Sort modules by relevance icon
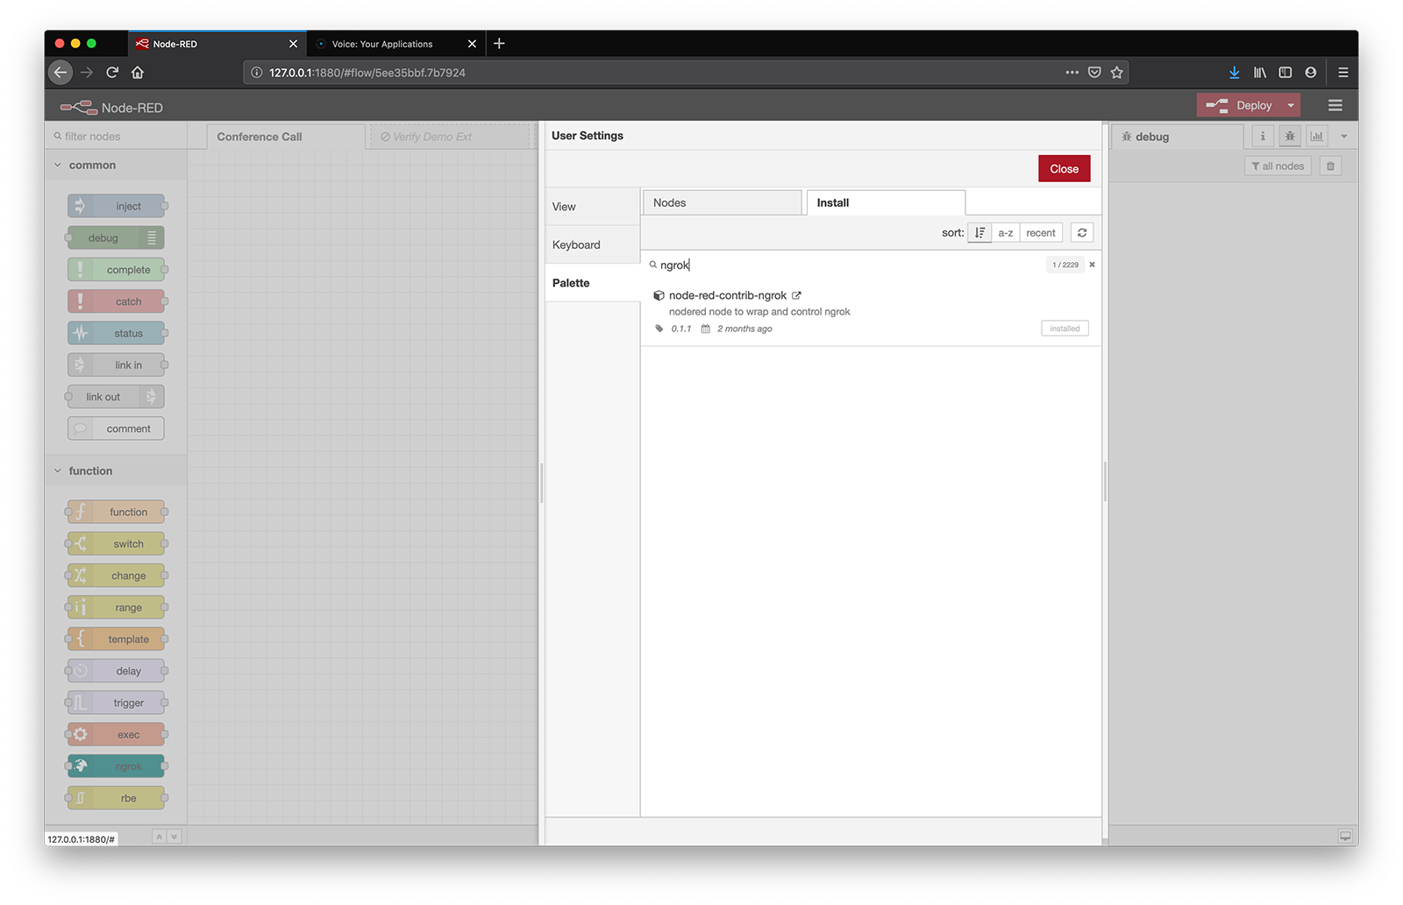 point(979,233)
